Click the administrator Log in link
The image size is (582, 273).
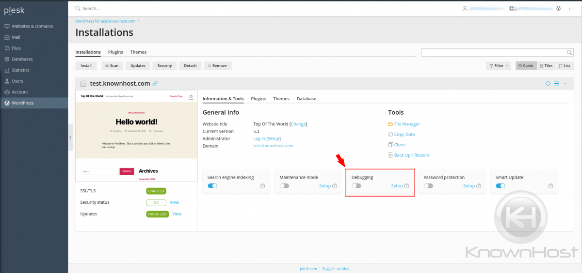point(259,138)
